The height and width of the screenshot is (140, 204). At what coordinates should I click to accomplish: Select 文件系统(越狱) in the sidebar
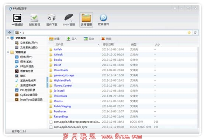(27, 47)
